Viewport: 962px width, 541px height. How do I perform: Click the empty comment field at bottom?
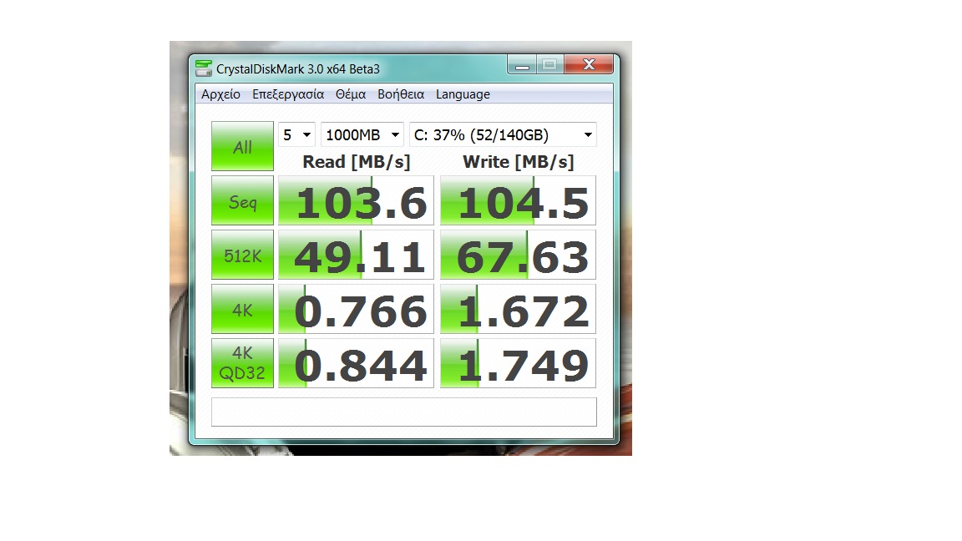(403, 412)
